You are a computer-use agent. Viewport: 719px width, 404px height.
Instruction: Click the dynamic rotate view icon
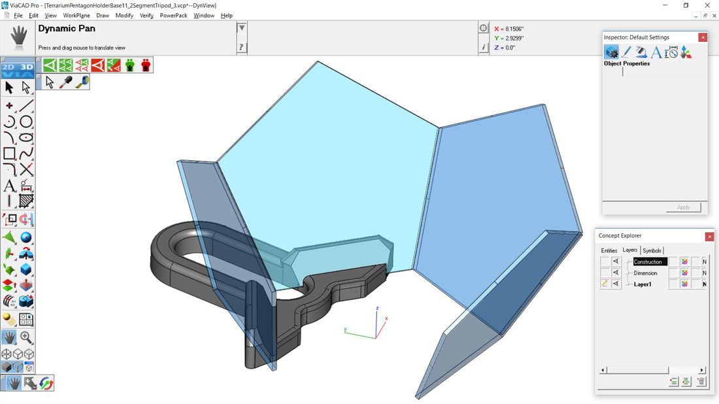coord(46,383)
